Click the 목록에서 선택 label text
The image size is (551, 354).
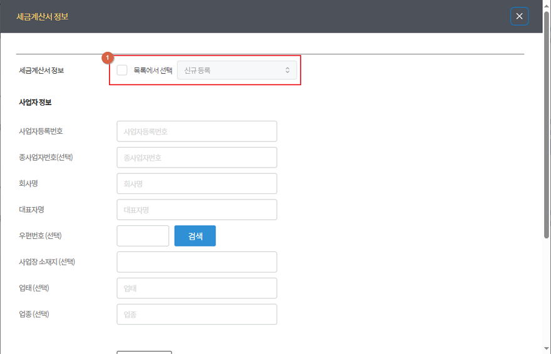coord(153,71)
